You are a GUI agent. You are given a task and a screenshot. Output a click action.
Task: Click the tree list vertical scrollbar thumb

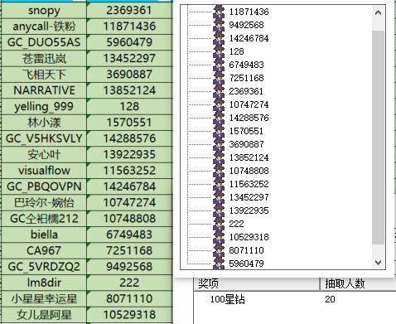tap(378, 138)
